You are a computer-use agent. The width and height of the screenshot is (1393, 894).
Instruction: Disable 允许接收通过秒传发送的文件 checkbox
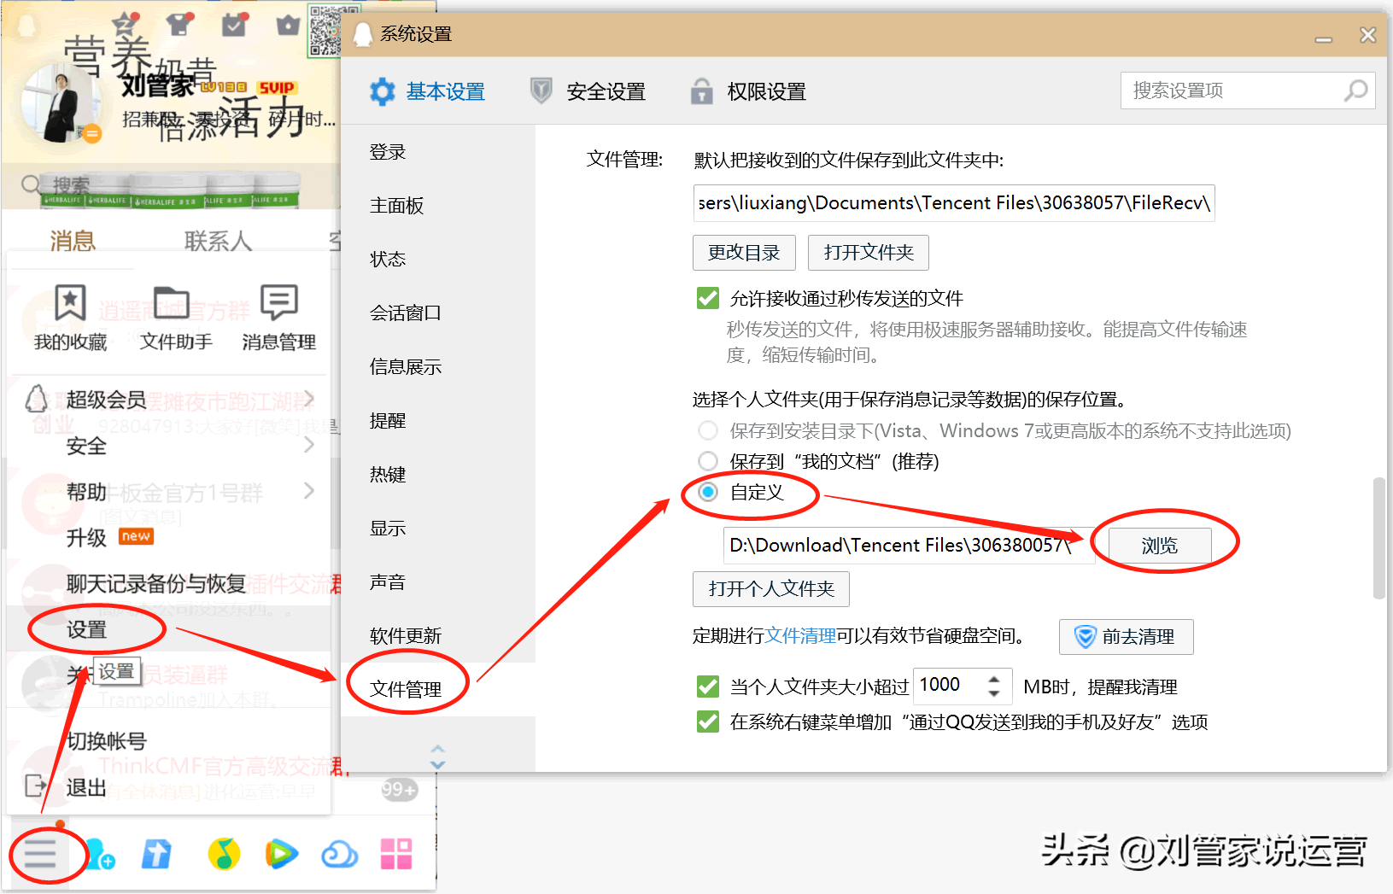[708, 298]
